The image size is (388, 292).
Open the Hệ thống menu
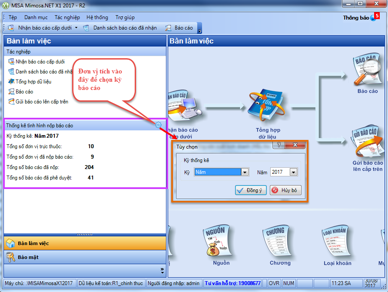click(x=97, y=17)
